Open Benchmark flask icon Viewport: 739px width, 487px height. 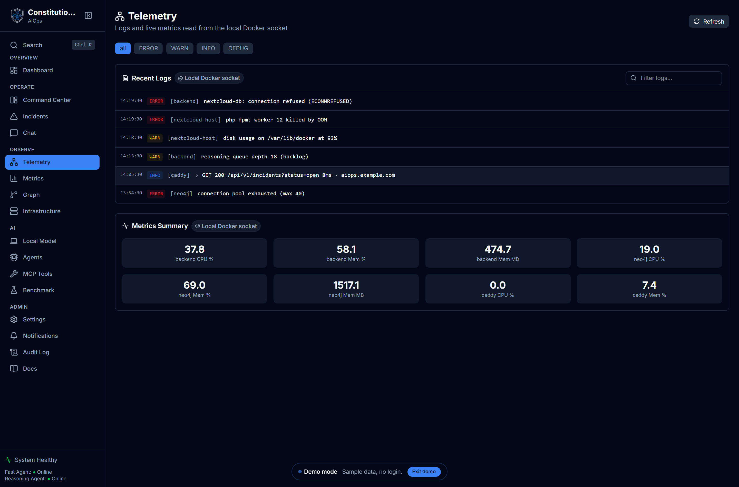(14, 290)
